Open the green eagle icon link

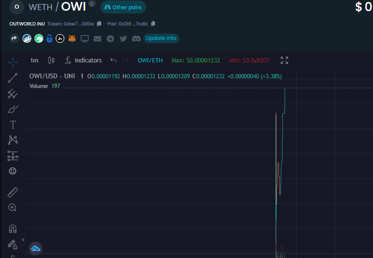tap(39, 38)
